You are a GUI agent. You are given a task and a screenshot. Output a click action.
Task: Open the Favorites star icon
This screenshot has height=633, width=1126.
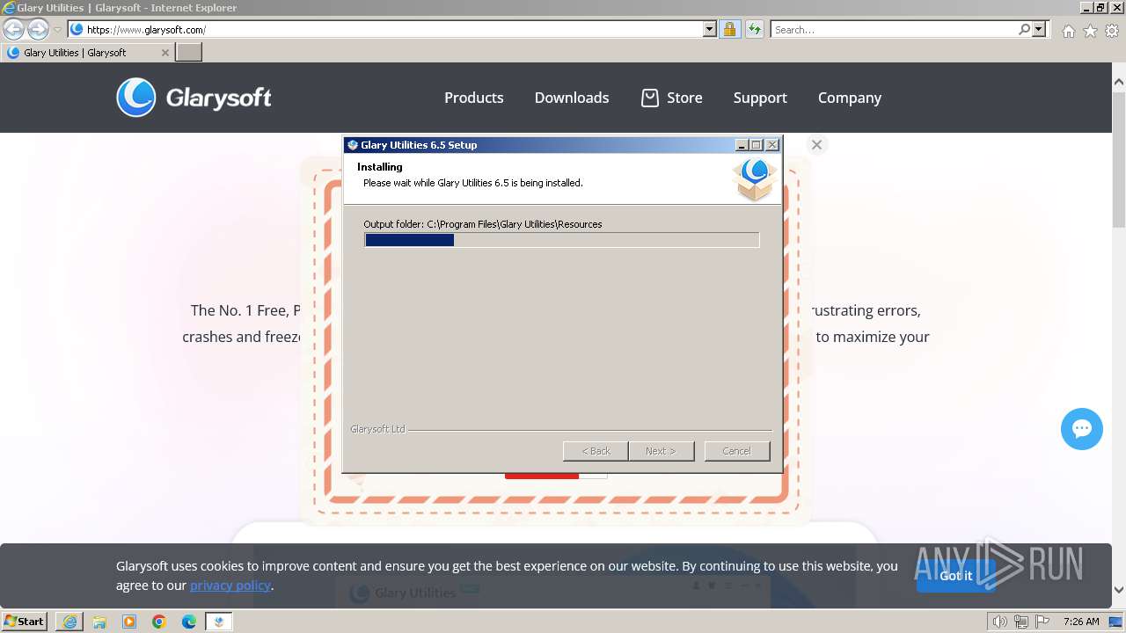(1090, 31)
